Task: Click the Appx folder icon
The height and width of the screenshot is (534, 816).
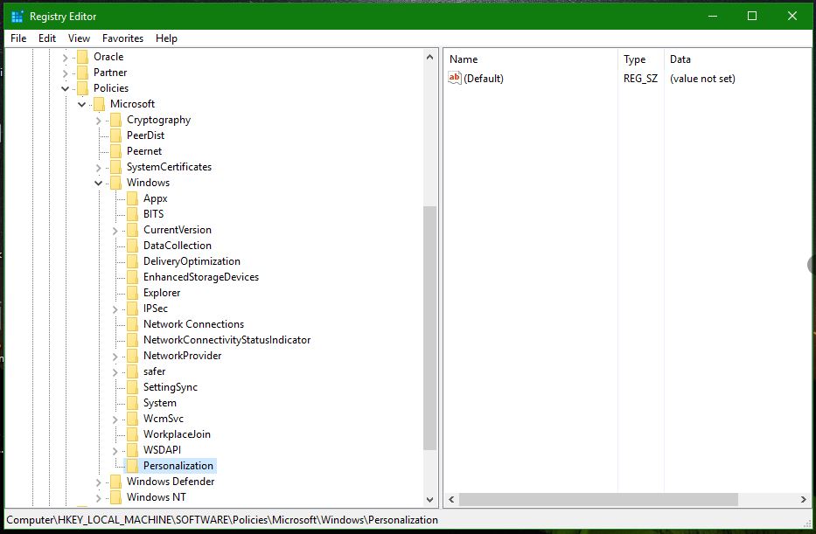Action: tap(132, 198)
